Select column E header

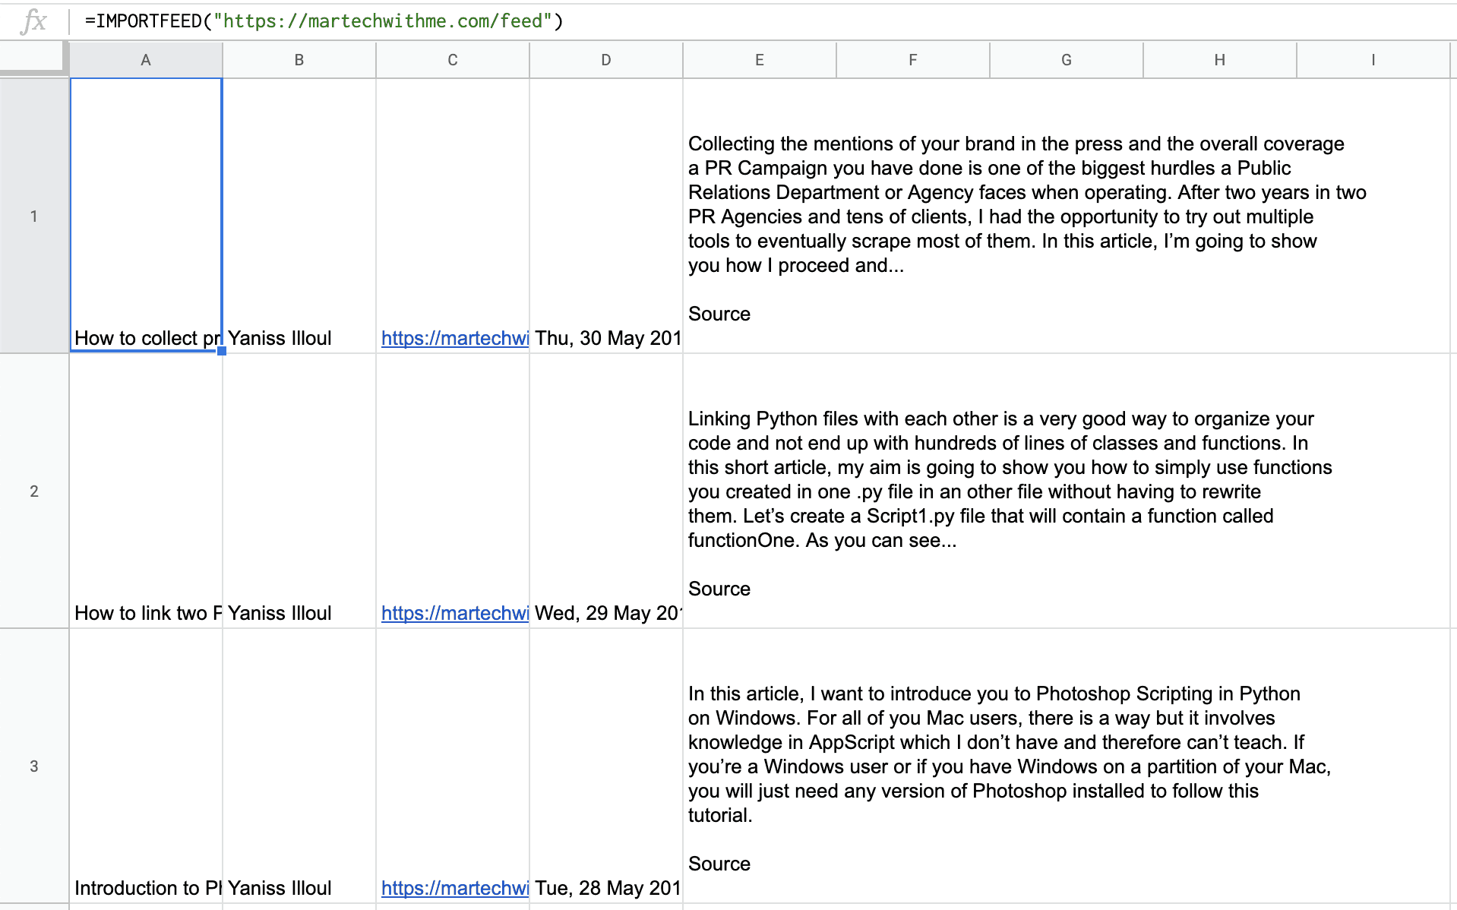click(760, 60)
